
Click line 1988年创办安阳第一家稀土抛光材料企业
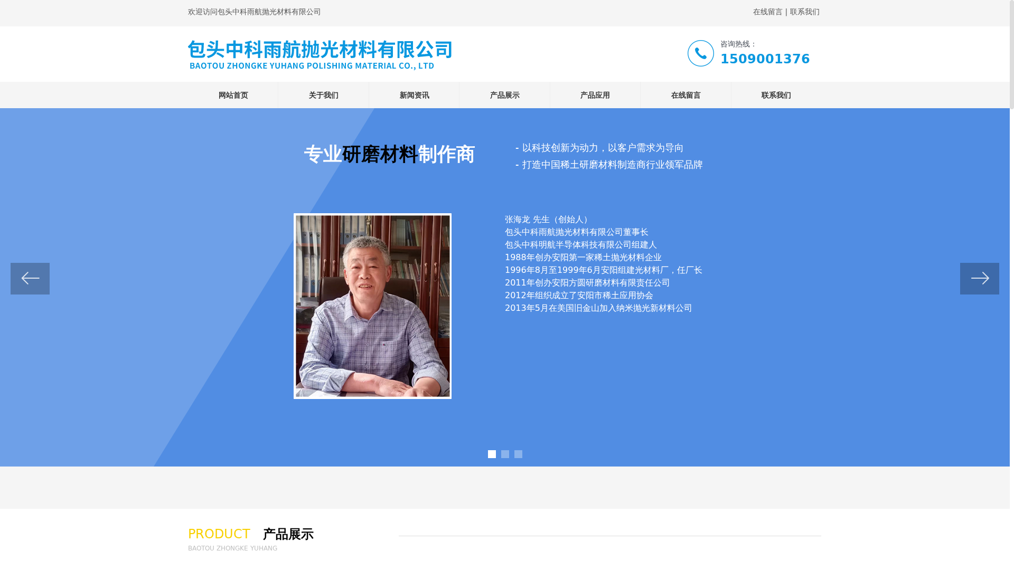pos(583,258)
